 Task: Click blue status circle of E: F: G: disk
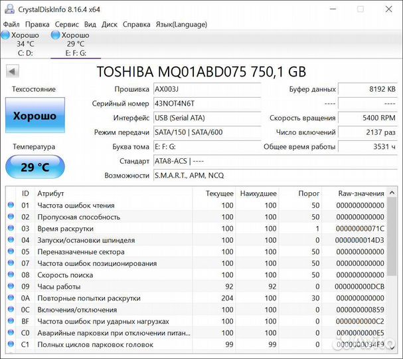(x=55, y=35)
